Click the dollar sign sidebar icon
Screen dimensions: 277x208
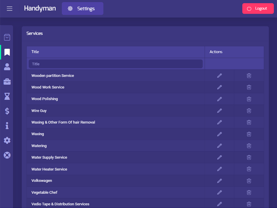click(x=7, y=111)
